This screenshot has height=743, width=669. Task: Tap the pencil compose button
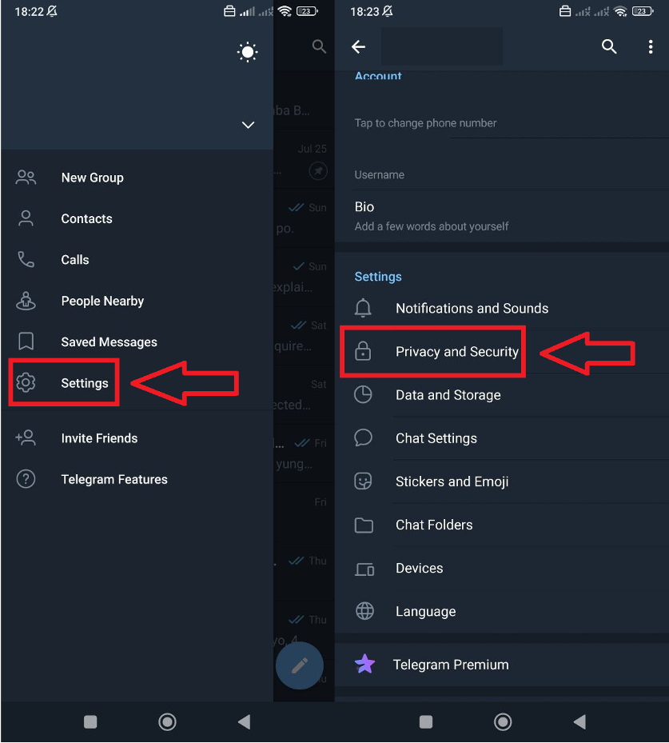pos(299,665)
